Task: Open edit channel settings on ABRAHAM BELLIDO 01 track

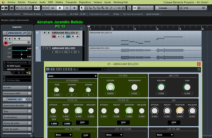Action: tap(63, 36)
